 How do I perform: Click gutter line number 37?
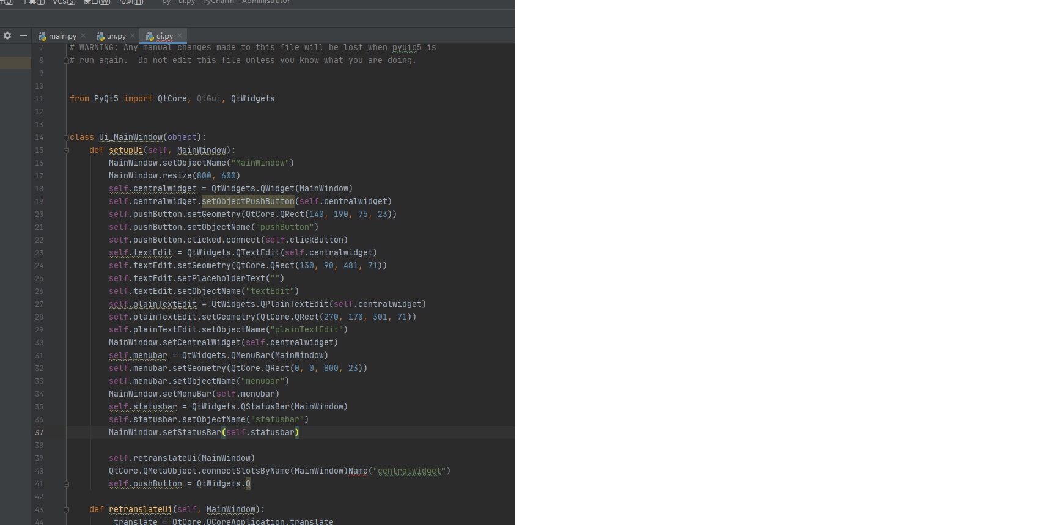click(39, 433)
